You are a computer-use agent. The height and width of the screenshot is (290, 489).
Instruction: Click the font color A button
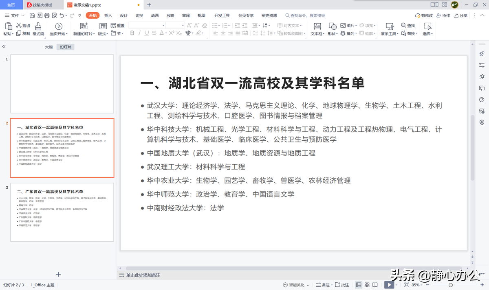click(x=162, y=33)
